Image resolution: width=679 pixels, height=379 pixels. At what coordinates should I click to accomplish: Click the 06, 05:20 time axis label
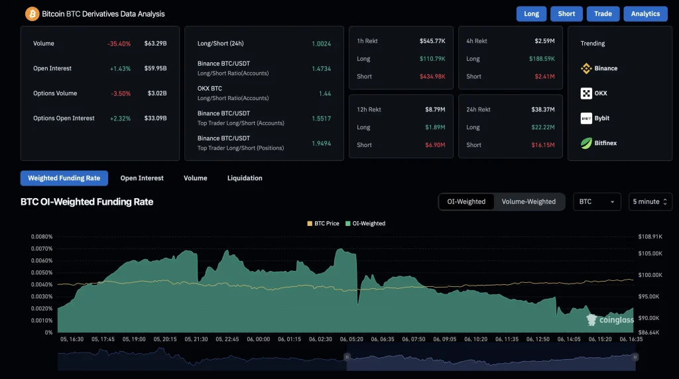point(351,339)
